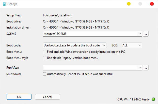Open the Boot code dropdown
158x104 pixels.
click(75, 45)
